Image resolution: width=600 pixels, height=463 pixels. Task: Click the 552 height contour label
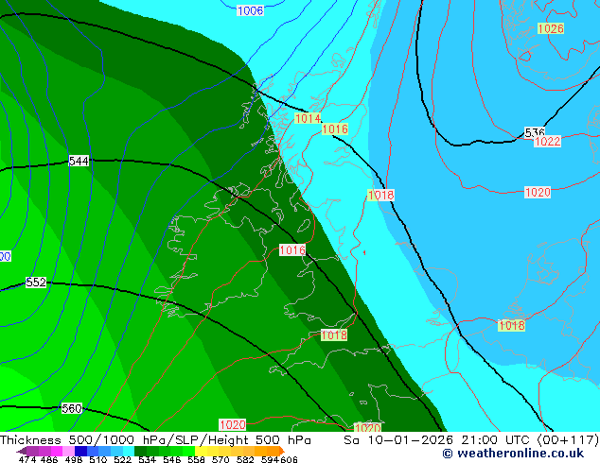pos(36,283)
